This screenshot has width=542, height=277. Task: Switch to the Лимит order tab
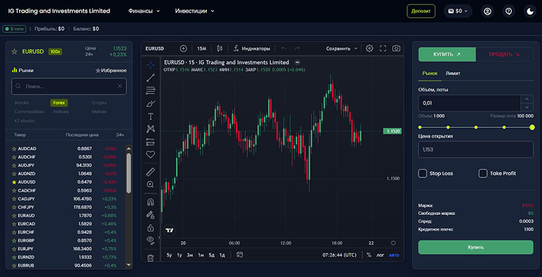tap(453, 73)
